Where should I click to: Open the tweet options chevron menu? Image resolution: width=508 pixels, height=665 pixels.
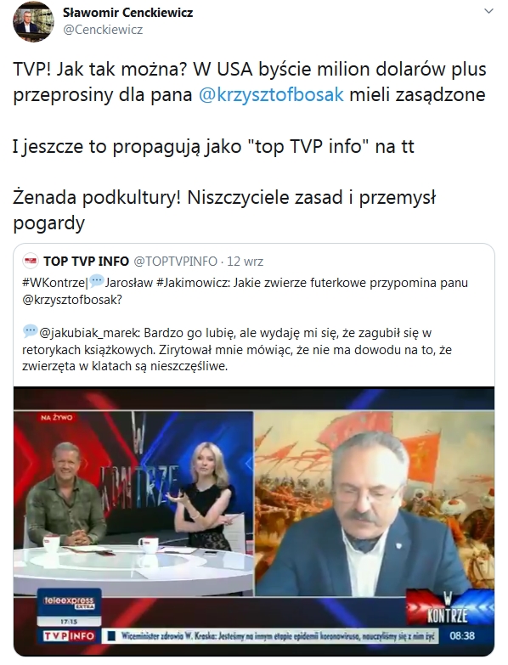pos(488,11)
